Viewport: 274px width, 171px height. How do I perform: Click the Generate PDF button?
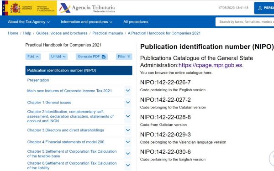[92, 57]
